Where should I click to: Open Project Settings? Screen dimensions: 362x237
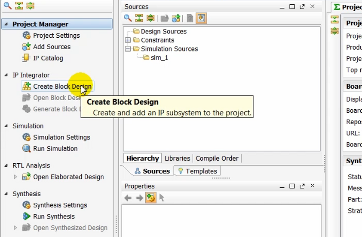(x=56, y=36)
